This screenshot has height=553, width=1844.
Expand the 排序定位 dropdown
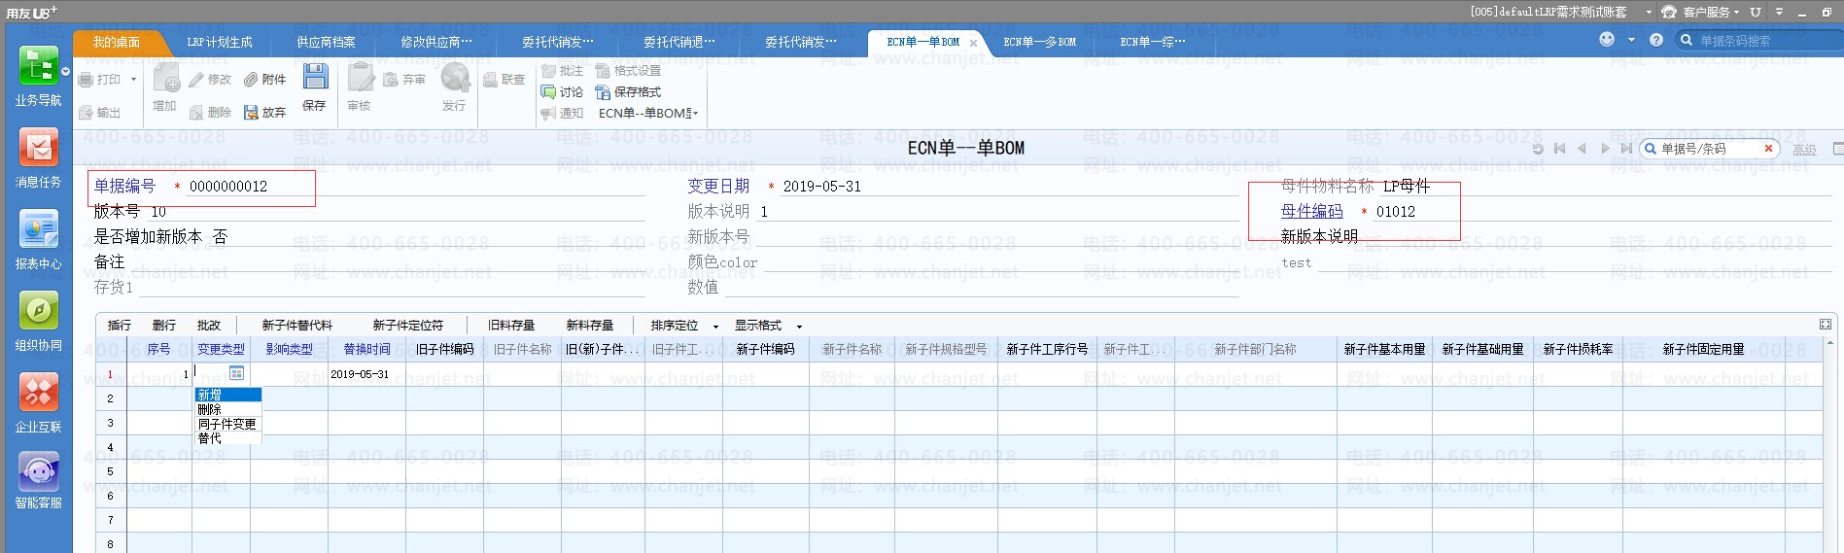[683, 326]
